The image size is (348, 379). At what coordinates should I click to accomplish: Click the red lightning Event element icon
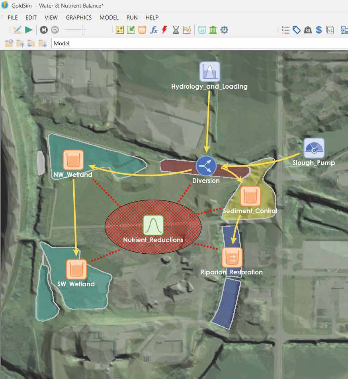pos(164,29)
